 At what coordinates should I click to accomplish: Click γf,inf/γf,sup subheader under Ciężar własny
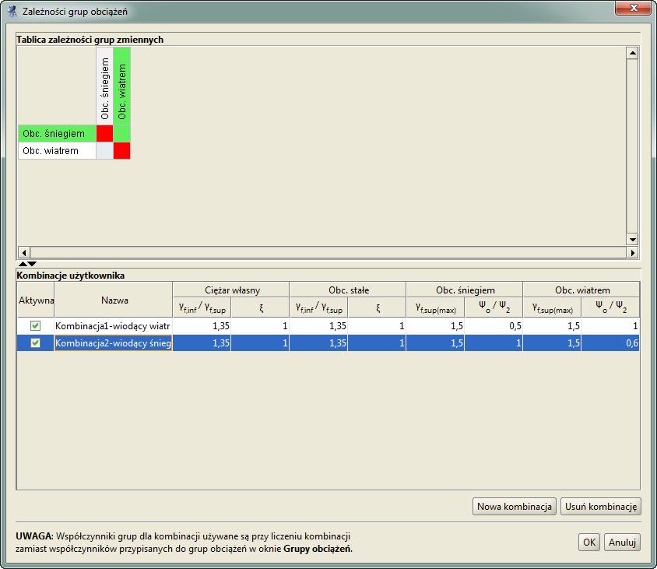point(202,307)
